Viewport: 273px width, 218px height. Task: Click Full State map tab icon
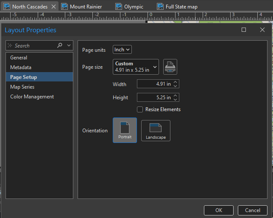pyautogui.click(x=160, y=7)
